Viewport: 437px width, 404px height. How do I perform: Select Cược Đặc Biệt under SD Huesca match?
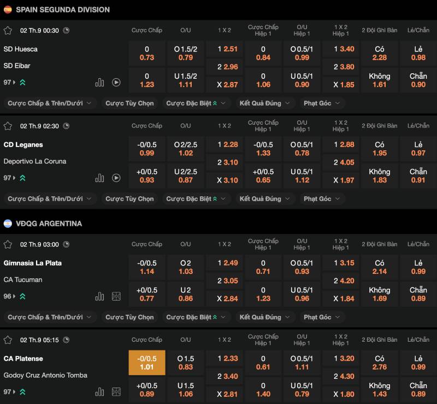pos(192,103)
